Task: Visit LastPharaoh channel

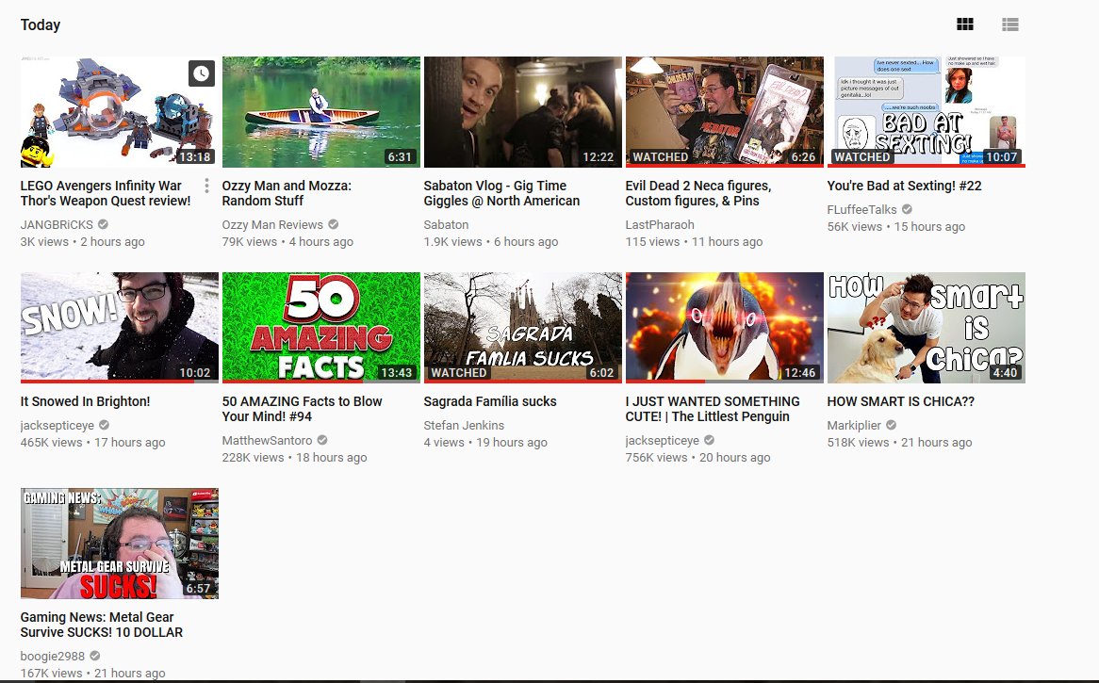Action: [660, 224]
